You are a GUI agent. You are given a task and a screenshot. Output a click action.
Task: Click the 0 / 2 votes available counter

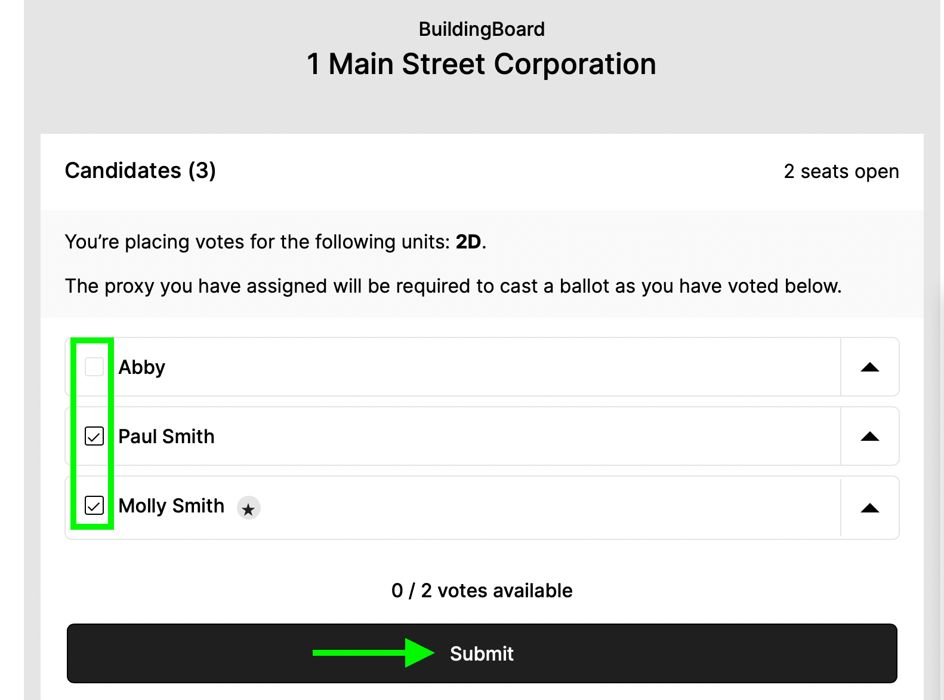tap(482, 591)
